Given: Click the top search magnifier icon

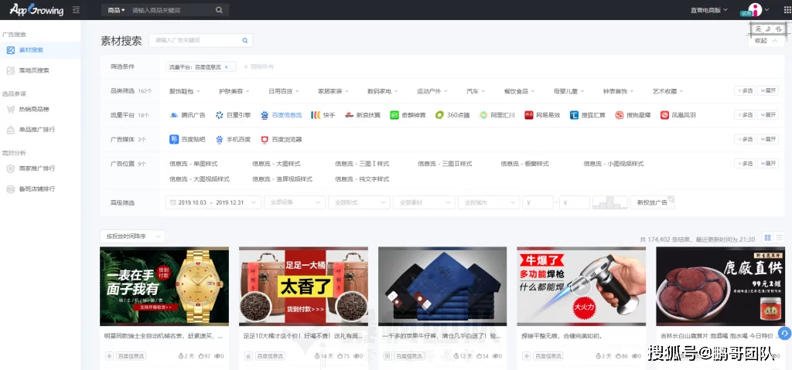Looking at the screenshot, I should [219, 10].
